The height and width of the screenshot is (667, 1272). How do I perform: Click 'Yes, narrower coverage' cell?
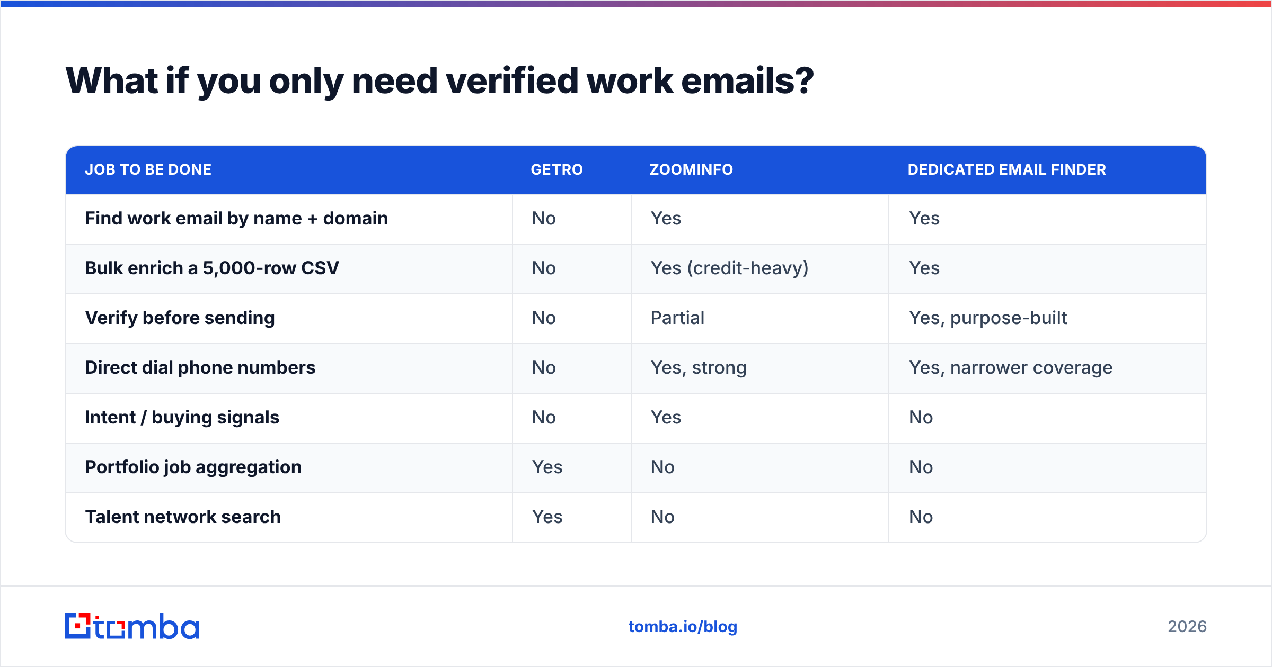click(1011, 367)
